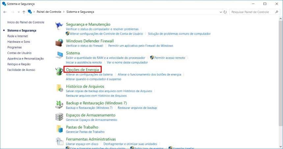
Task: Open the Ferramentas Administrativas heading
Action: [x=91, y=139]
